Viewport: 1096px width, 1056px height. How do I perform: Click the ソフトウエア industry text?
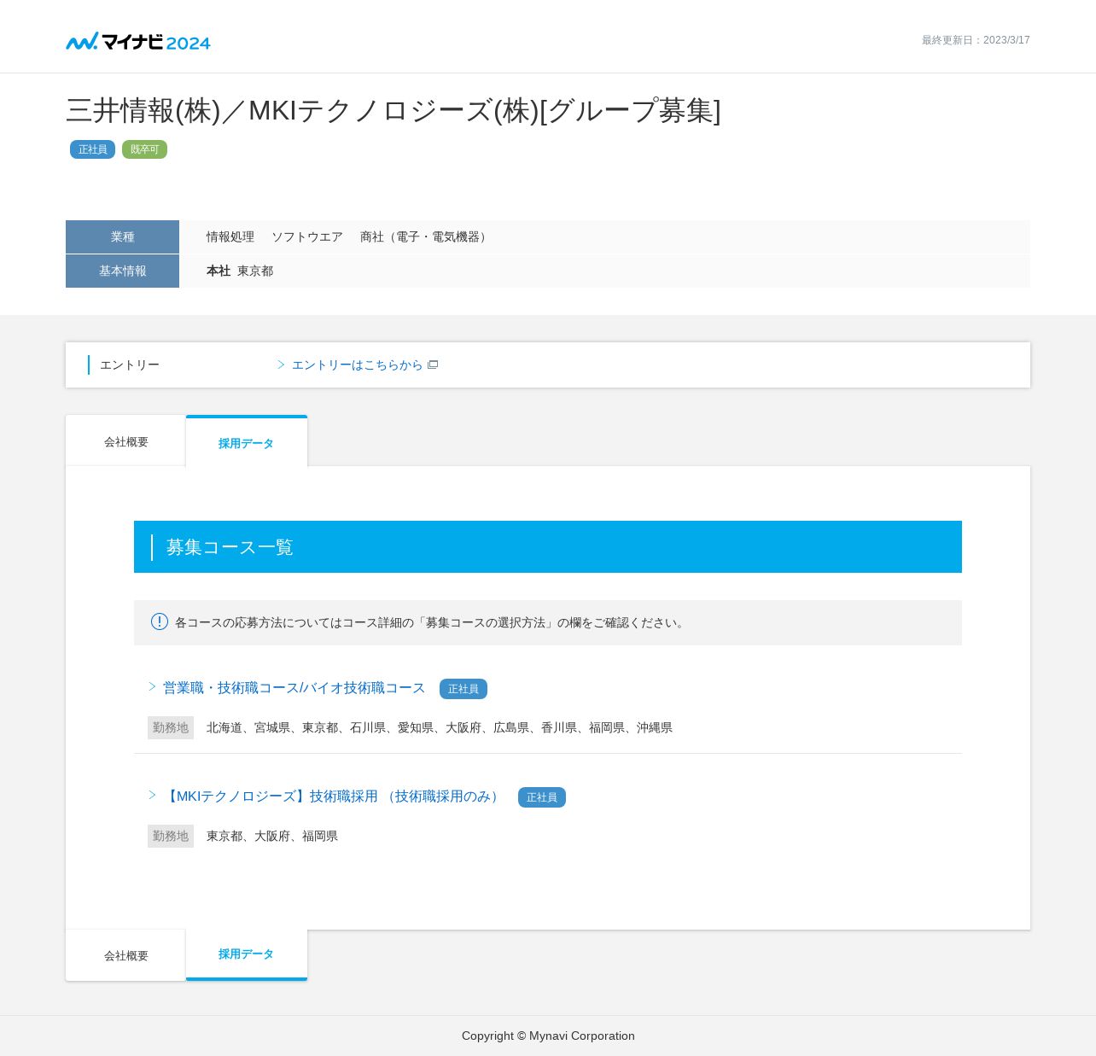point(307,236)
